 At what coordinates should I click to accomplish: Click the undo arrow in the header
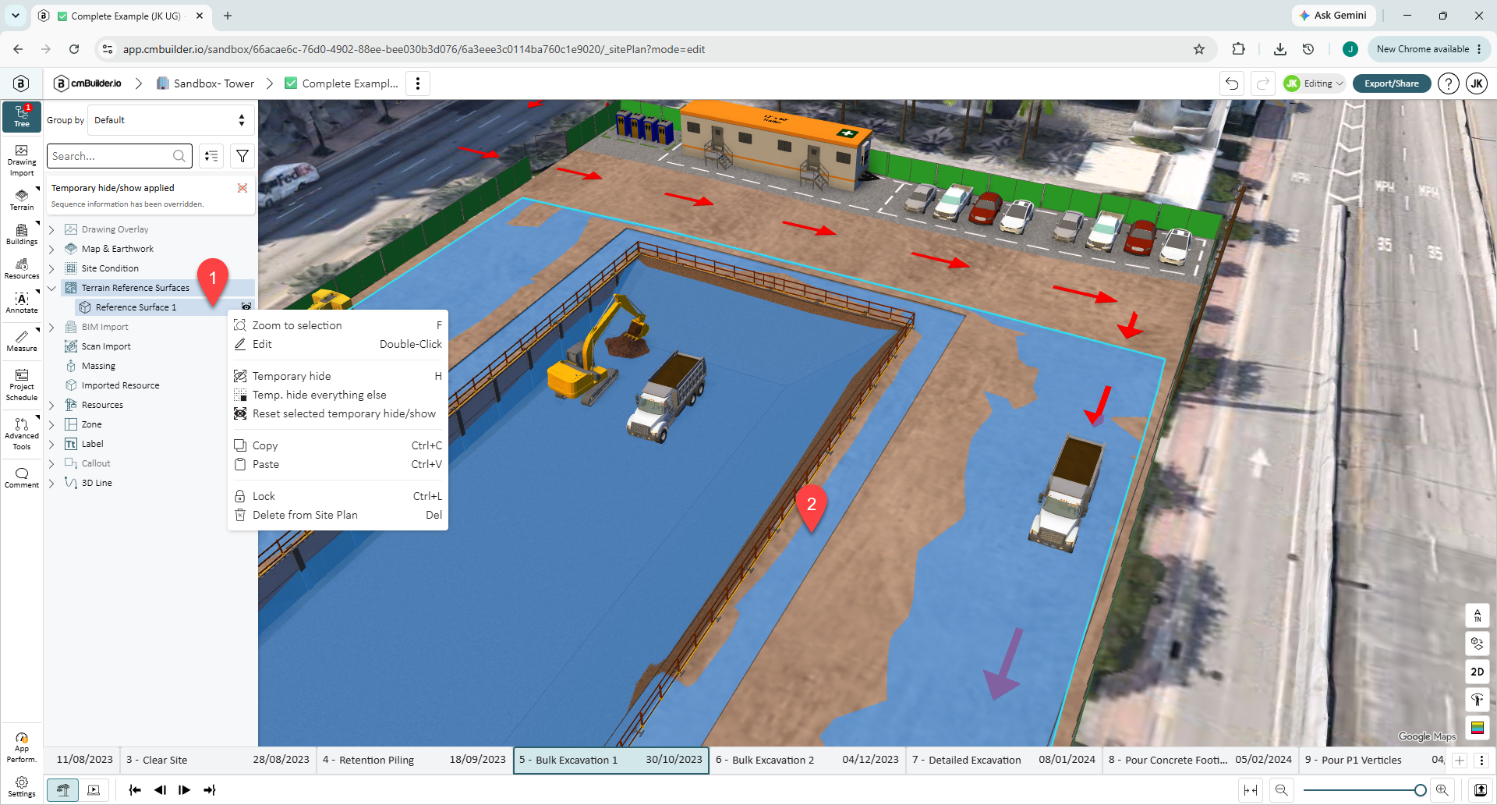[x=1232, y=83]
